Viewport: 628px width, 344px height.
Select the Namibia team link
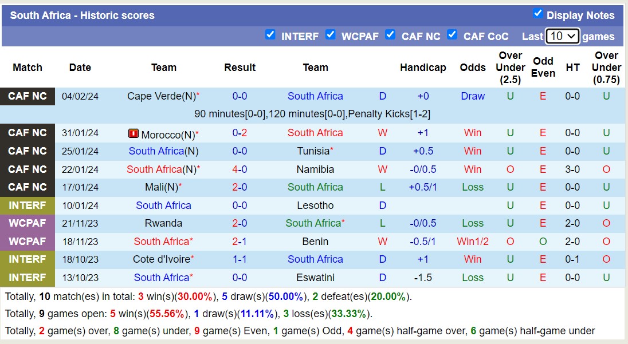(x=315, y=169)
